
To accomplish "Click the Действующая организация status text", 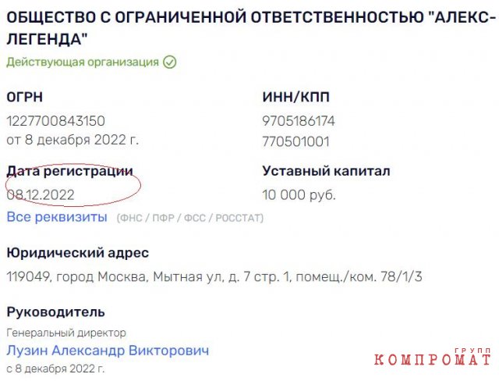I will point(83,62).
